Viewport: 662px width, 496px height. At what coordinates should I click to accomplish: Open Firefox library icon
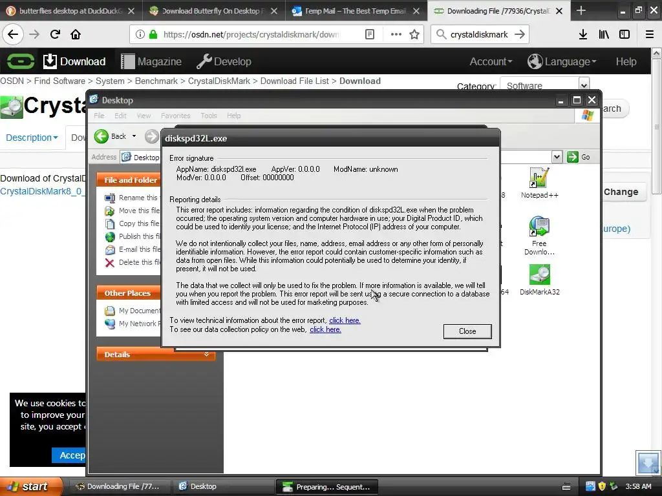point(604,34)
